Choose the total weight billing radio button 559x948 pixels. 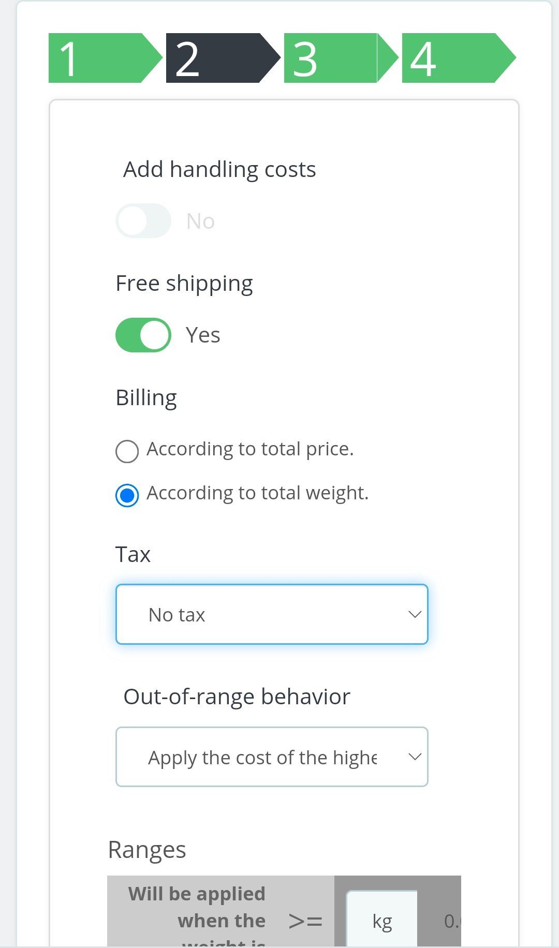pos(127,495)
